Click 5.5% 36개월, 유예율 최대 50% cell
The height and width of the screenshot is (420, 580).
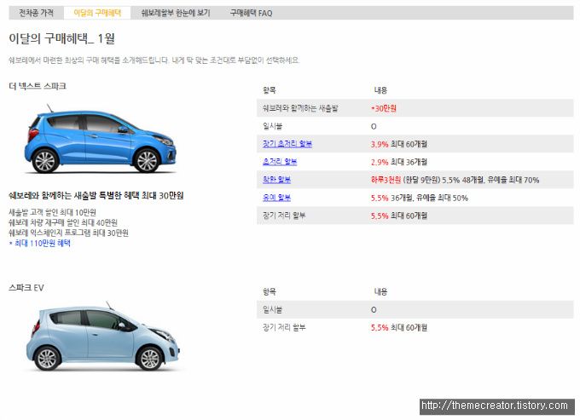pos(420,198)
